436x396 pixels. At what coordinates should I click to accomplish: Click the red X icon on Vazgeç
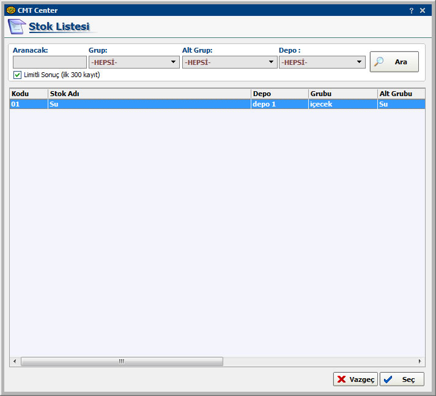(341, 379)
